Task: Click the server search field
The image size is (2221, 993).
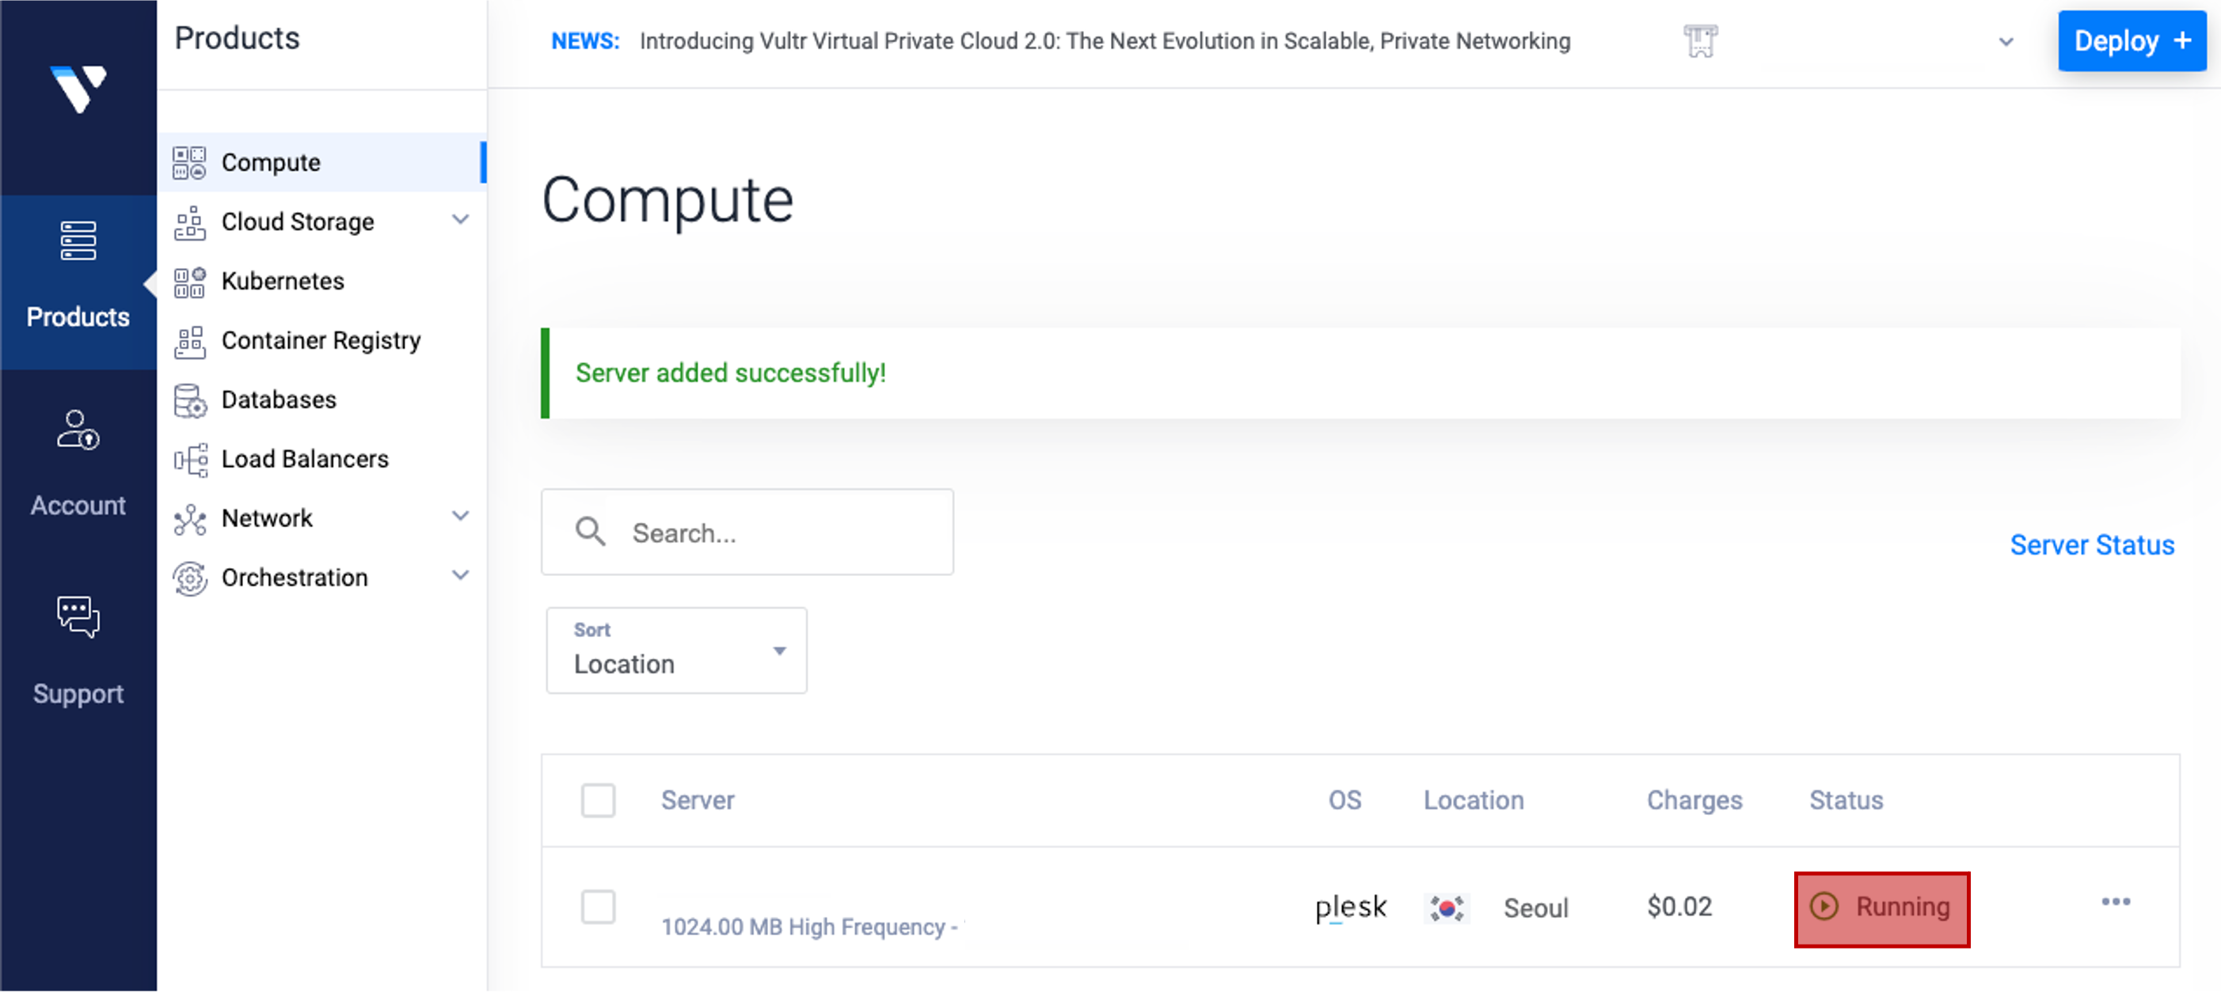Action: coord(747,533)
